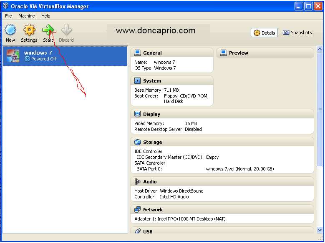This screenshot has height=243, width=325.
Task: Click the 'OS Type: Windows 7' text
Action: pos(155,68)
